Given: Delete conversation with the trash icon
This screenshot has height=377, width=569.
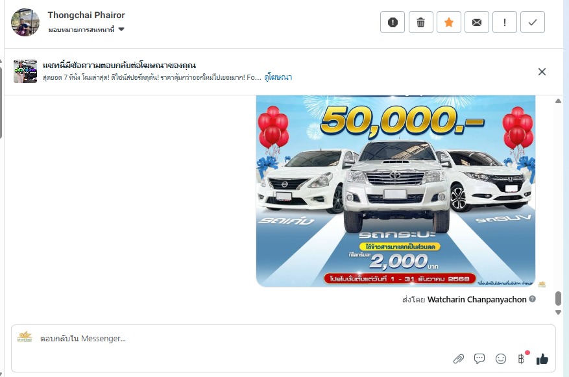Looking at the screenshot, I should click(x=420, y=22).
